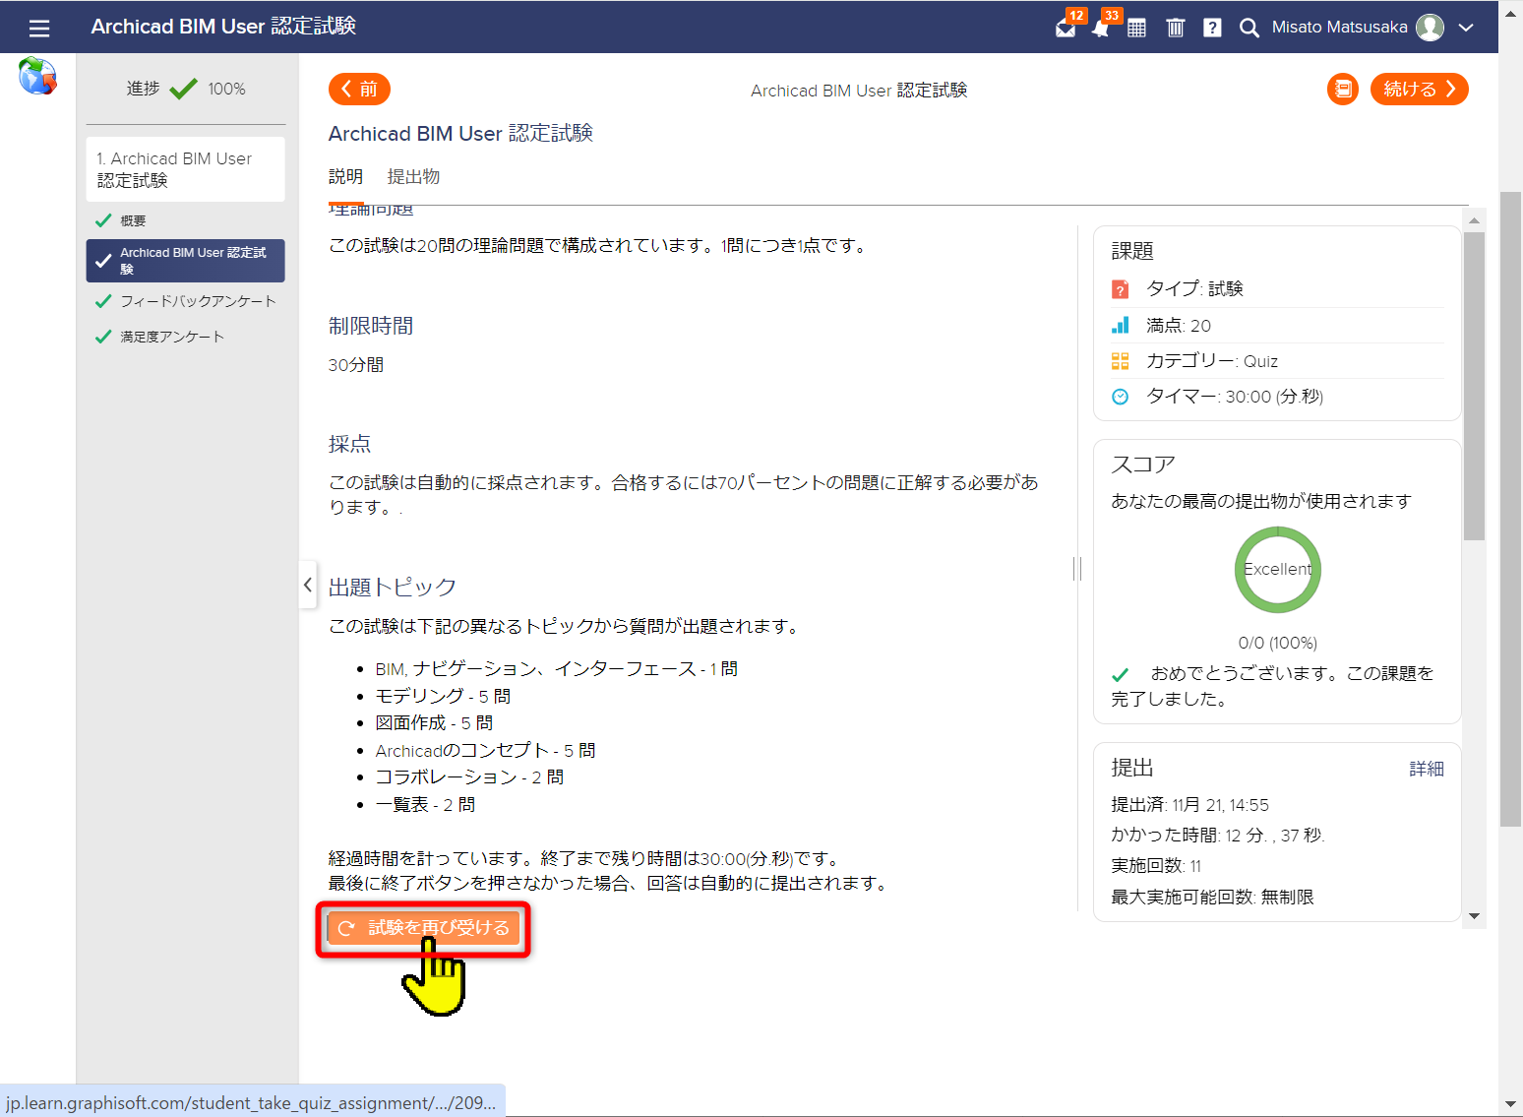Click the かかった時間: 12 分 37 秒 text
Screen dimensions: 1523x1117
(x=1218, y=836)
